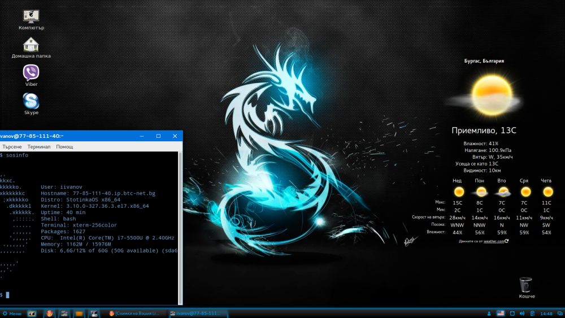Click the terminal vertical scrollbar
565x318 pixels.
click(x=180, y=228)
